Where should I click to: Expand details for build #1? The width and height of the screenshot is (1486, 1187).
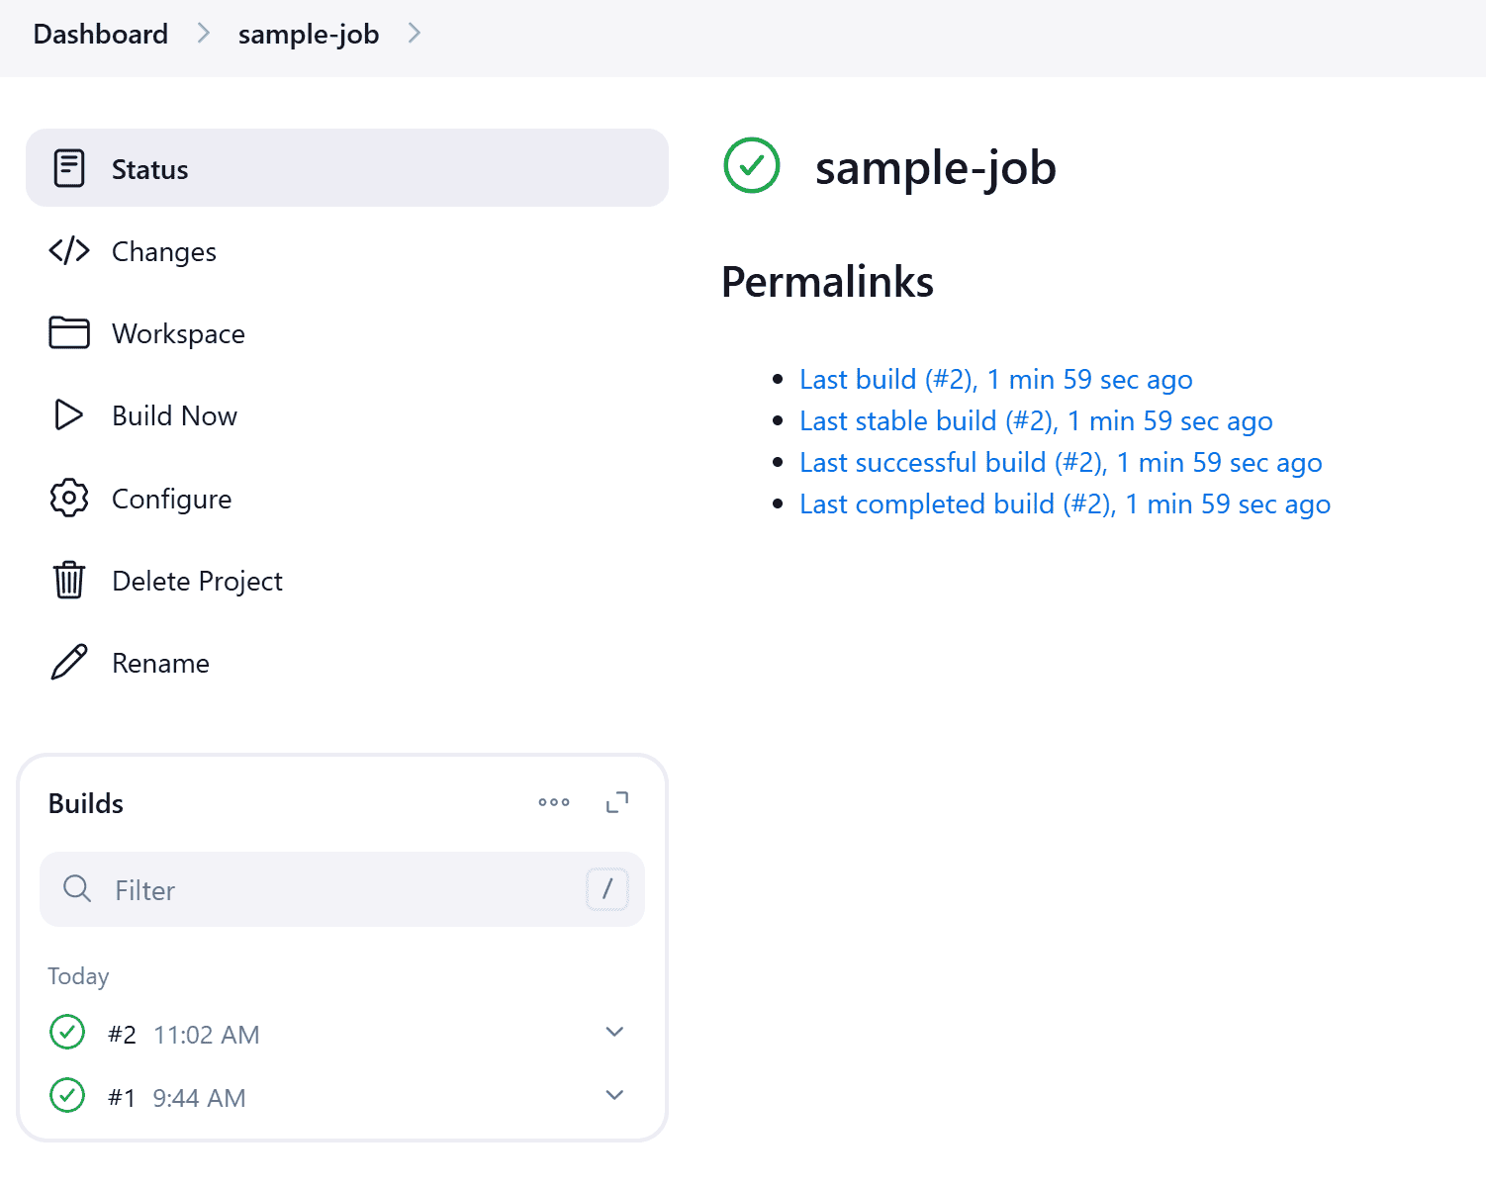coord(615,1095)
